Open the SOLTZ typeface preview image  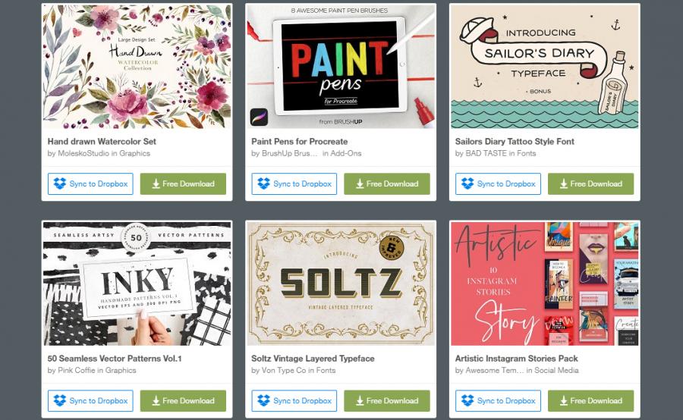pos(341,284)
